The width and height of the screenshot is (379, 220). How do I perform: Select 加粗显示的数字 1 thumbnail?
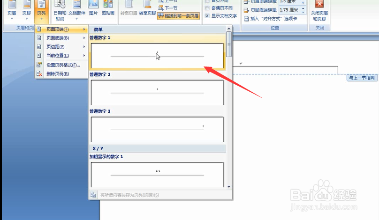(157, 175)
